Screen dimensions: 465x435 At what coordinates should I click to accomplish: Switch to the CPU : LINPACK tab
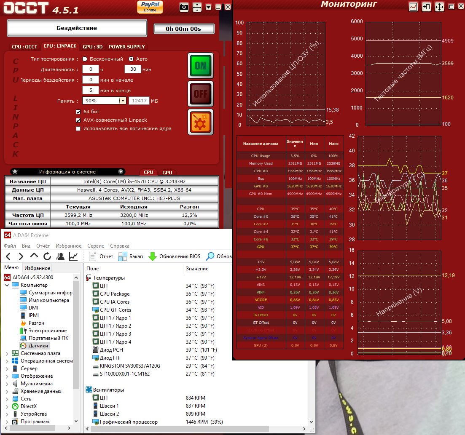(x=60, y=46)
